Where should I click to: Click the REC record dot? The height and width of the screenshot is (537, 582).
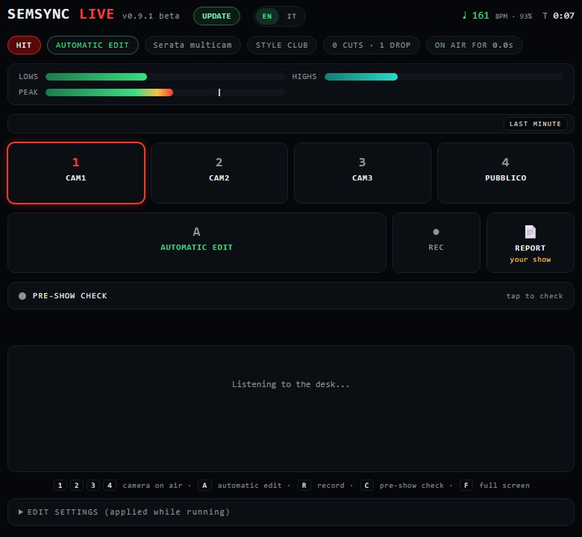pyautogui.click(x=436, y=232)
